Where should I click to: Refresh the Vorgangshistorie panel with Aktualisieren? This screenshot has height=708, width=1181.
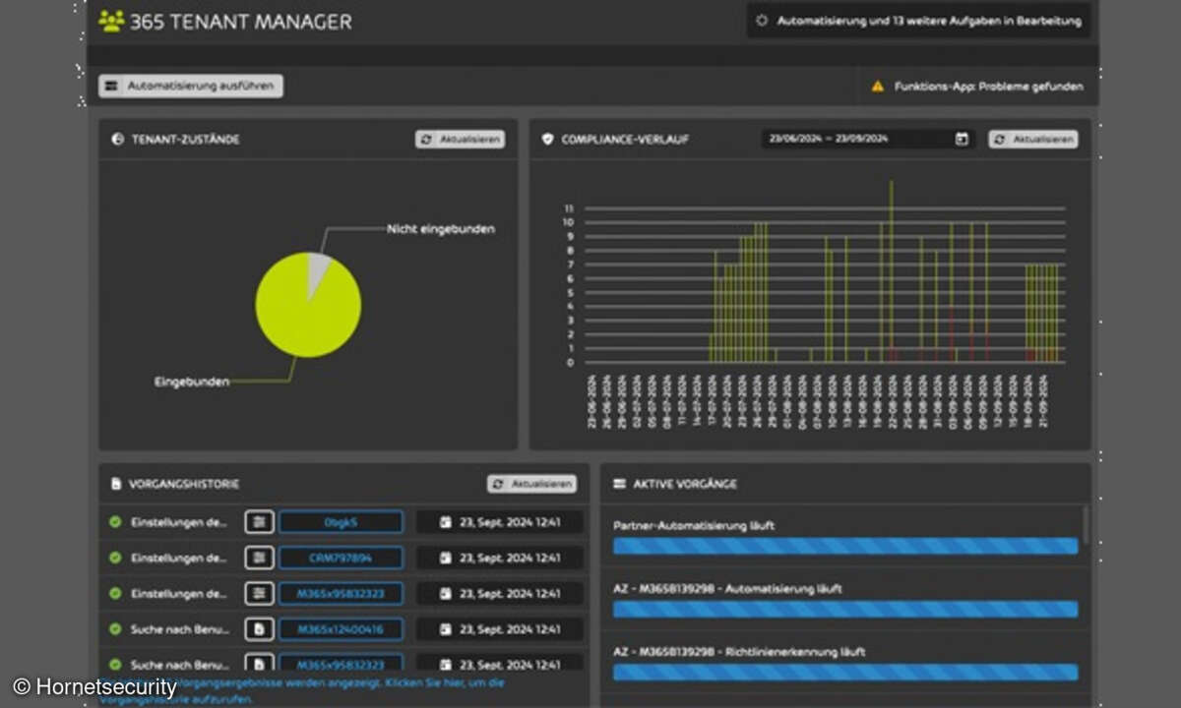531,484
